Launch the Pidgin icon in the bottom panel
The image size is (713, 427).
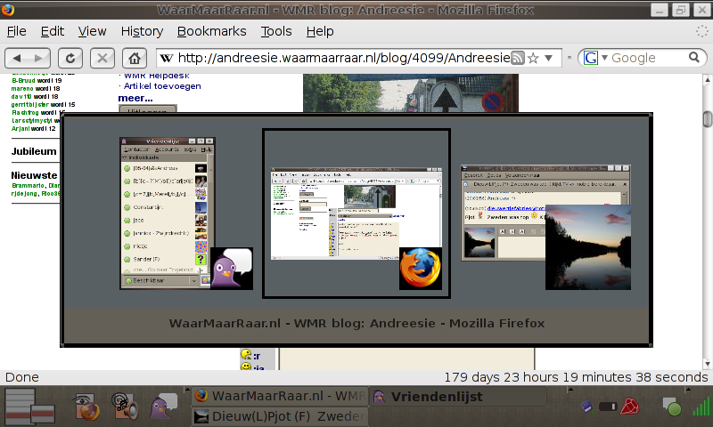tap(163, 407)
